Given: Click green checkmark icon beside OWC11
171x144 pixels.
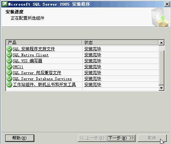Looking at the screenshot, I should 9,67.
